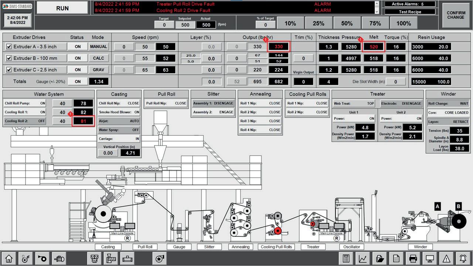Toggle the Extruder C - 2.5 inch checkbox
The height and width of the screenshot is (266, 473).
[x=9, y=69]
